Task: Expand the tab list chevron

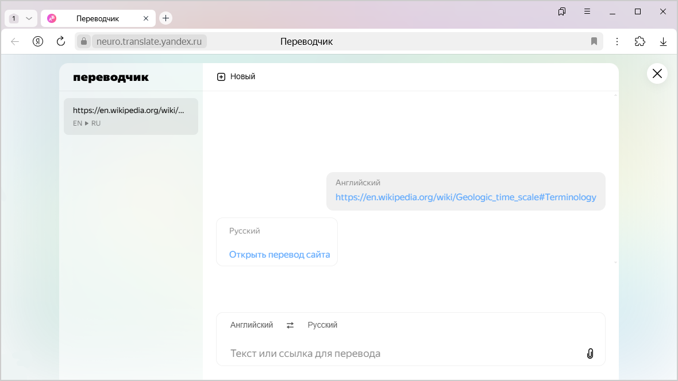Action: pos(29,18)
